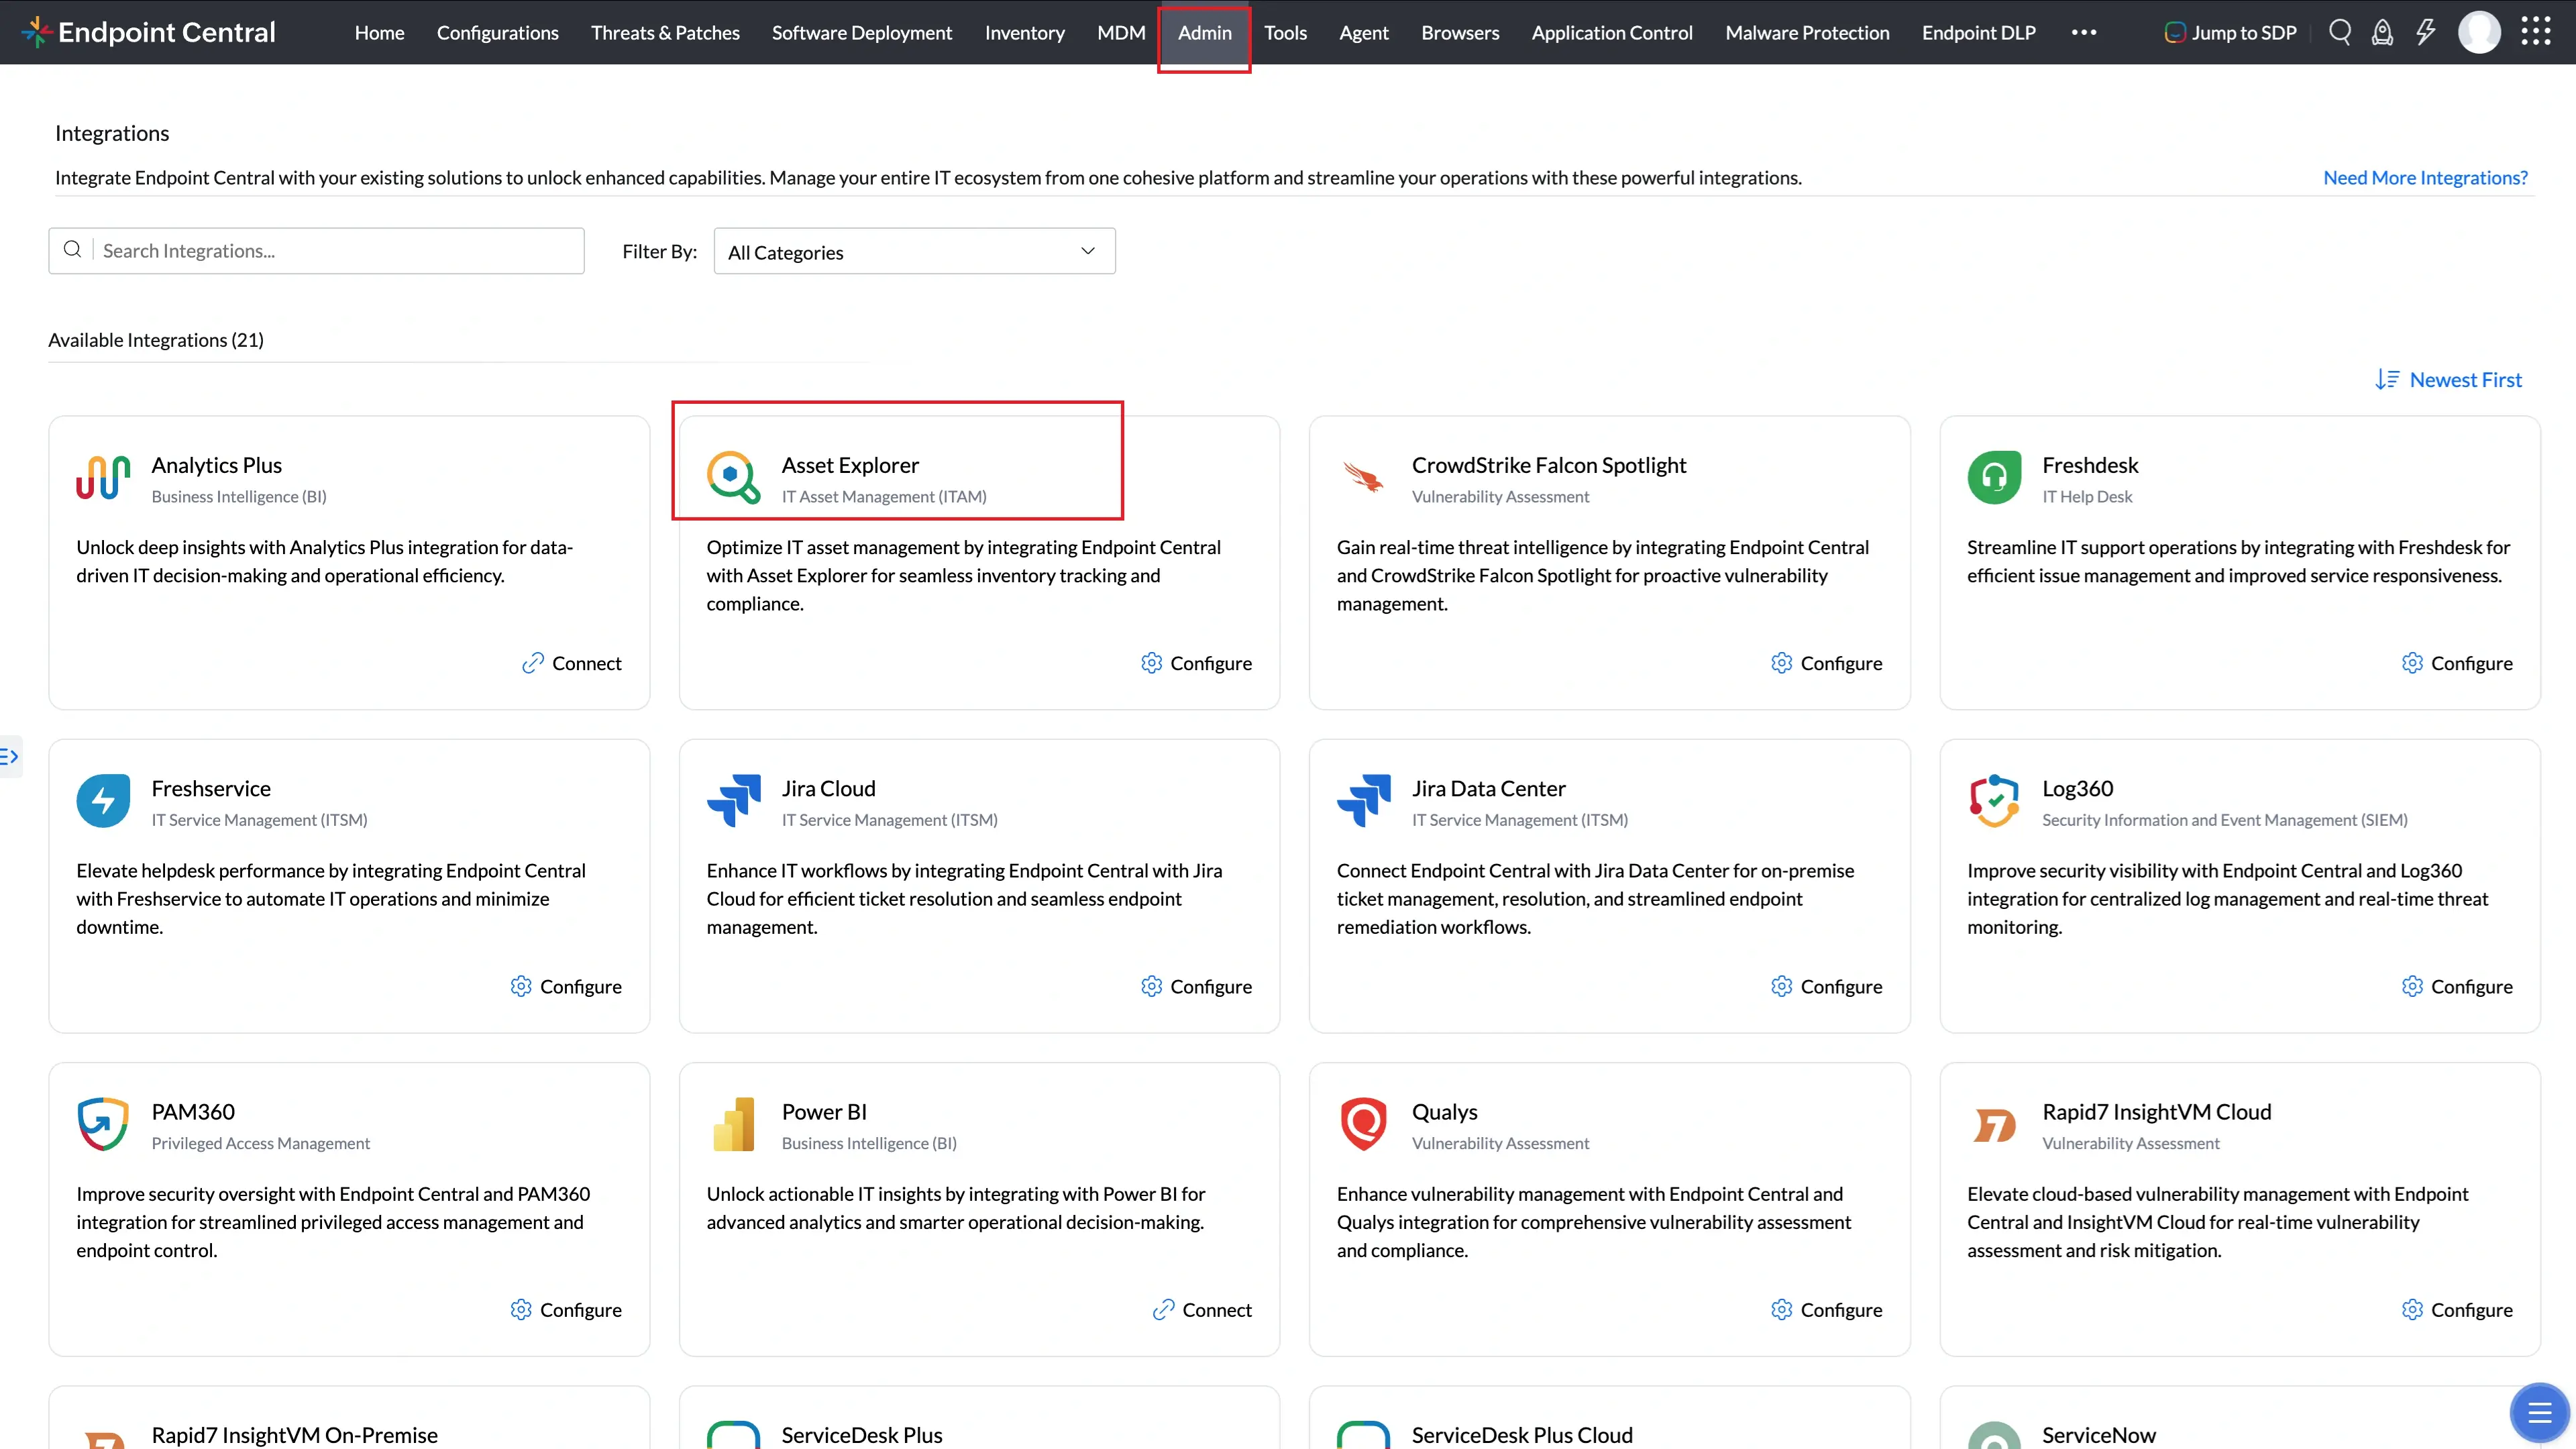Click the ServiceDesk Plus Cloud card title
2576x1449 pixels.
1522,1435
